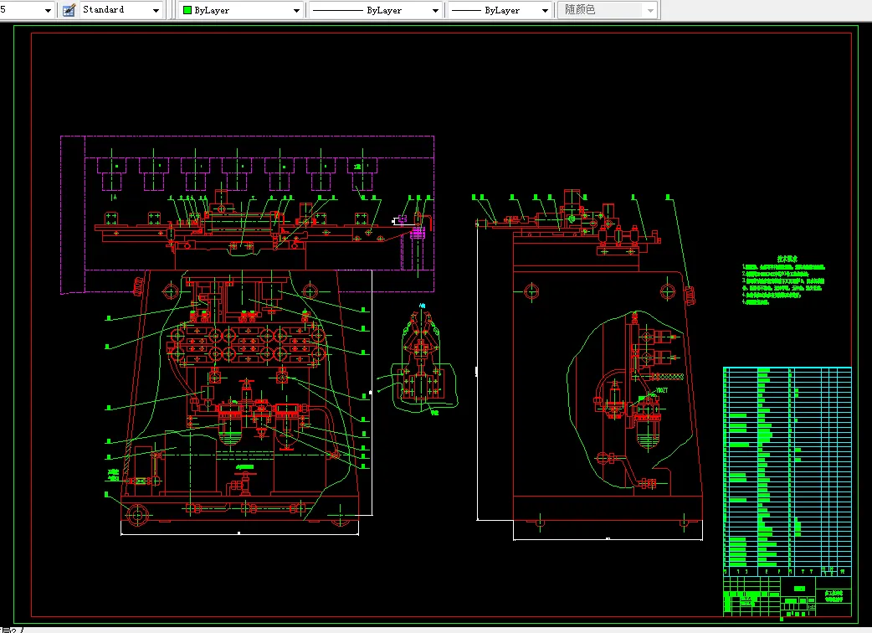
Task: Open the Table Style manager icon
Action: click(69, 10)
